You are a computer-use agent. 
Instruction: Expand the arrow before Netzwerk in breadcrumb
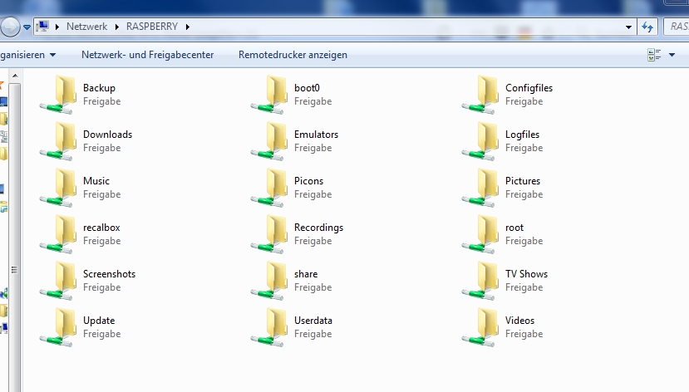coord(57,27)
